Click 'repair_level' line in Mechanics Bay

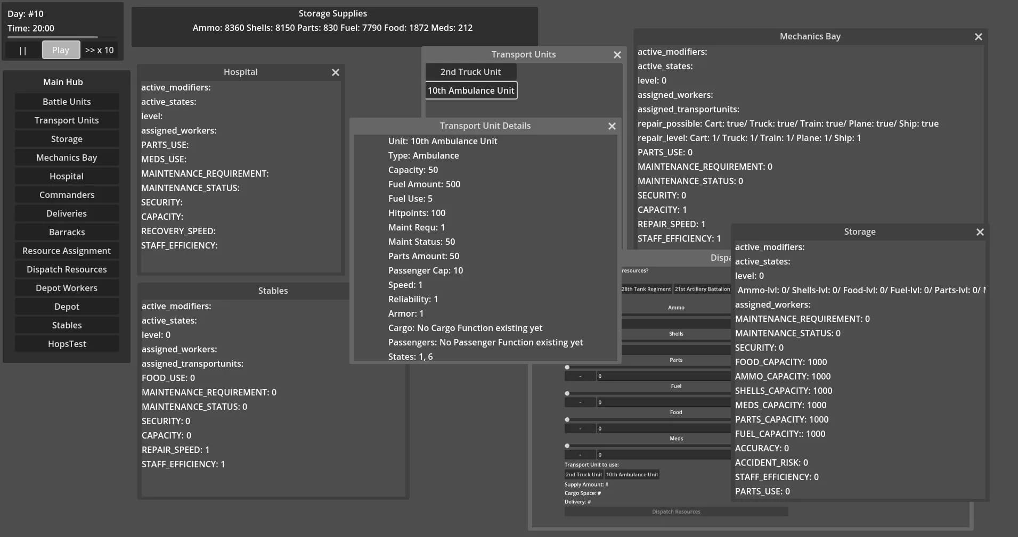(749, 138)
